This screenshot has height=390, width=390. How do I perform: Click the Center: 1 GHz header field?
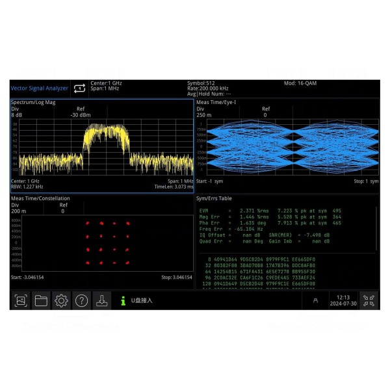coord(106,84)
